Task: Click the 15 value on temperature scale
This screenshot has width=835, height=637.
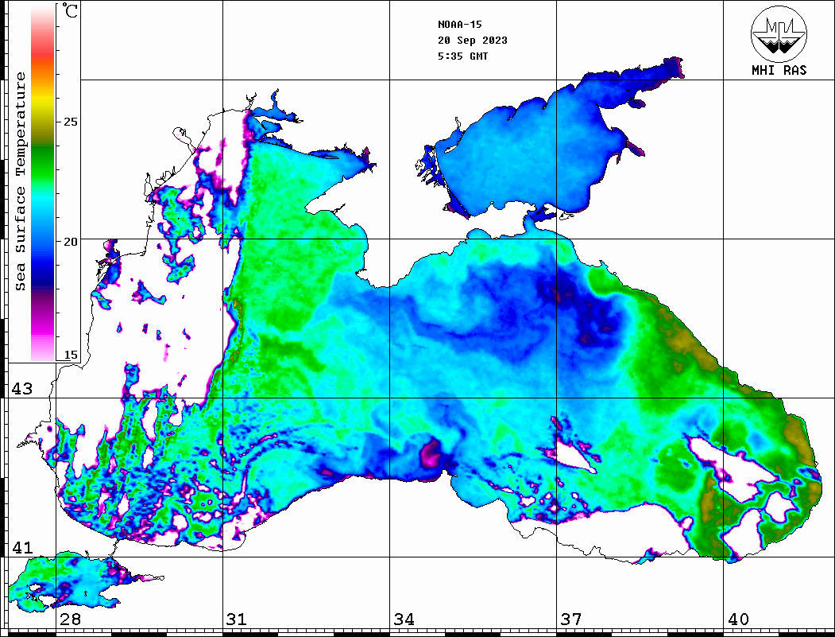Action: tap(71, 355)
